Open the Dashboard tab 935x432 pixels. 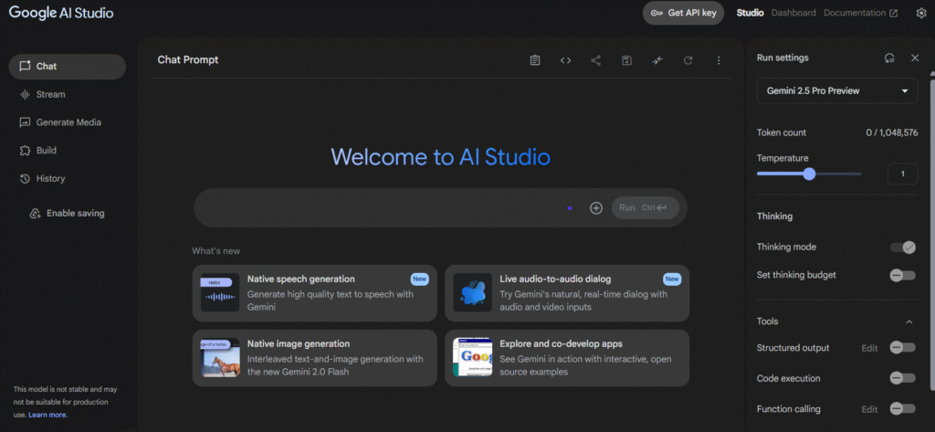793,13
